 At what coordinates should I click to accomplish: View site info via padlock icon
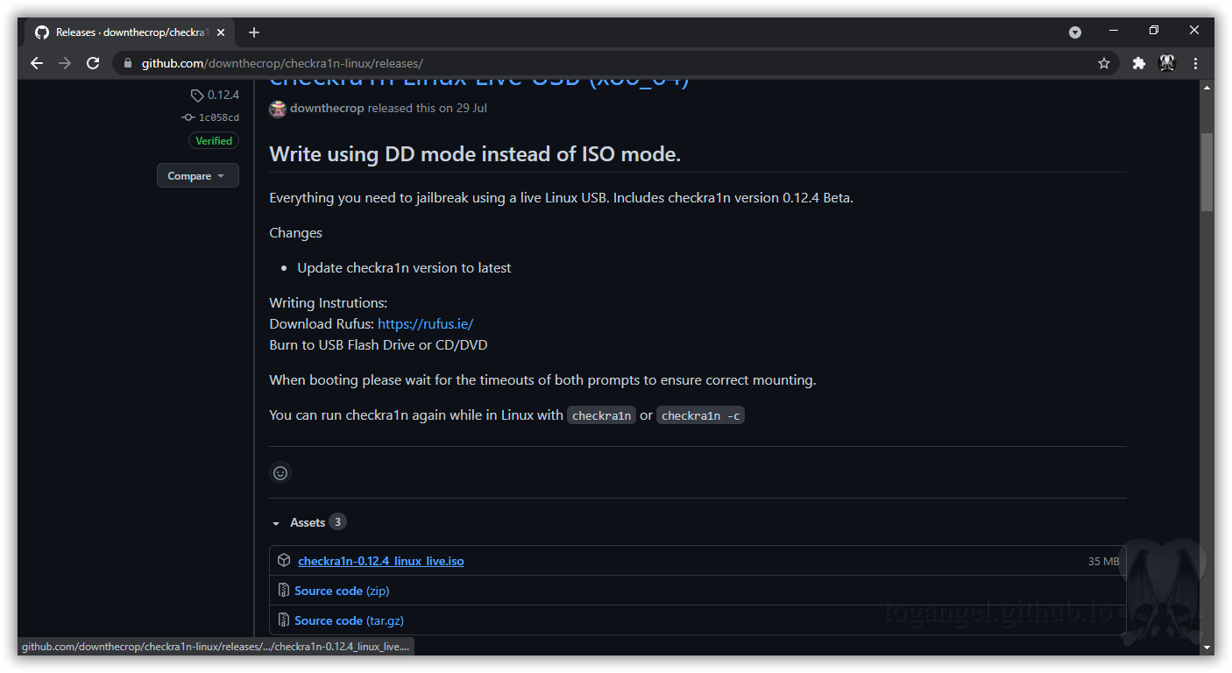tap(128, 63)
